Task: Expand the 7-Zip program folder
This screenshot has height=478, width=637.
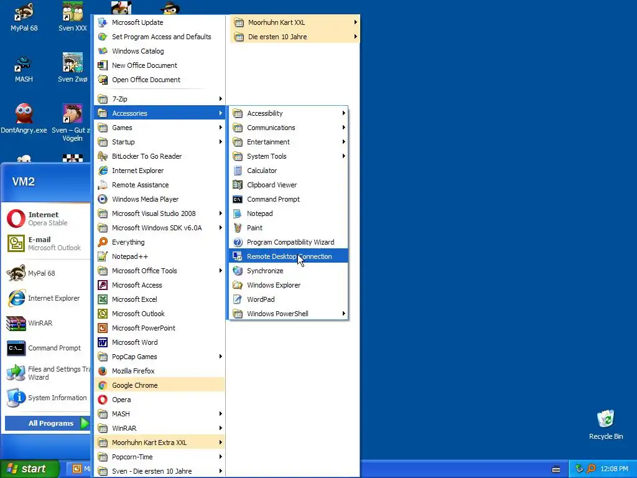Action: (x=160, y=99)
